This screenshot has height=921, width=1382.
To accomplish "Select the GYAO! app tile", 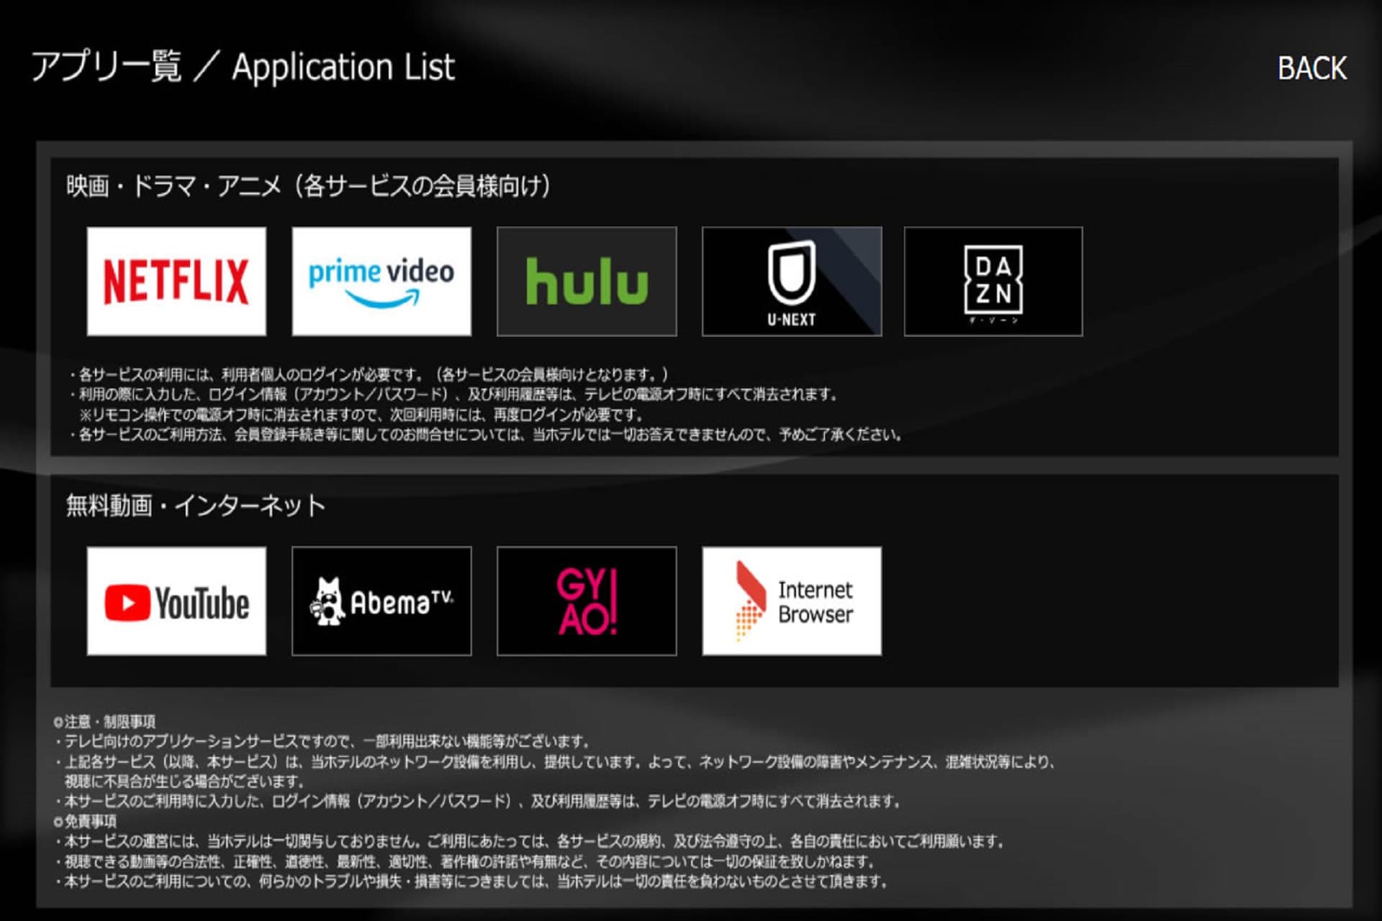I will [587, 601].
